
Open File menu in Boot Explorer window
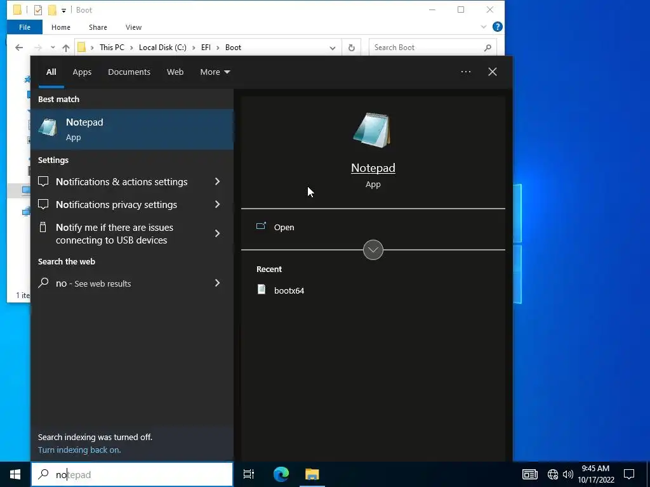(x=25, y=27)
